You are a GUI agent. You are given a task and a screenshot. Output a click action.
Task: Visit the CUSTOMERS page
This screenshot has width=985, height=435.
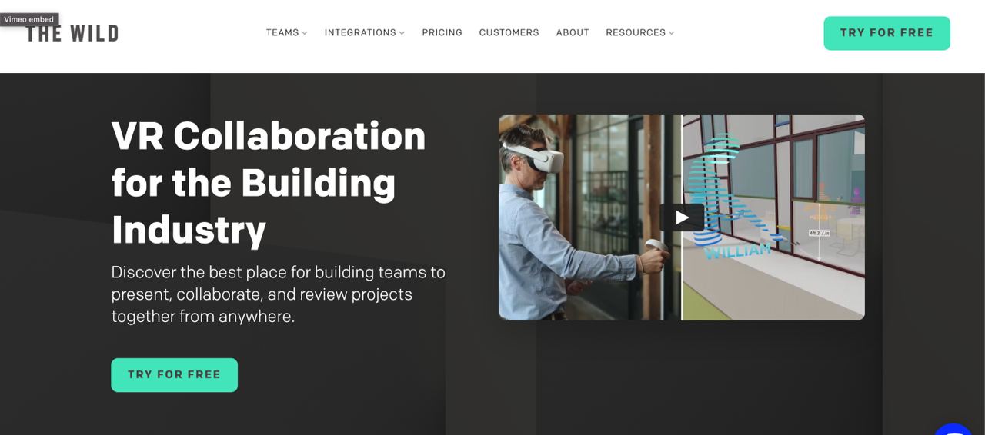click(x=509, y=32)
